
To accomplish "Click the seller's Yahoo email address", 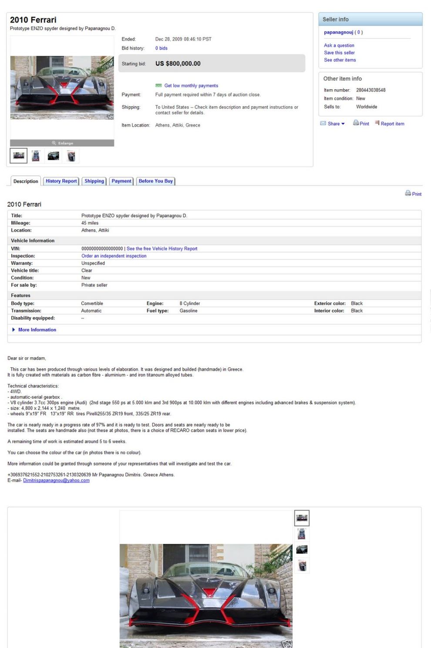I will [x=56, y=480].
